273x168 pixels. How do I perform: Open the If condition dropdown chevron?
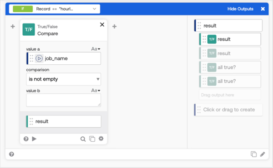click(94, 9)
